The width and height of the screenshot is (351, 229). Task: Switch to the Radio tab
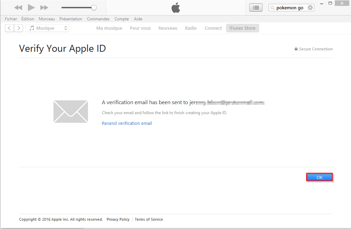[191, 28]
